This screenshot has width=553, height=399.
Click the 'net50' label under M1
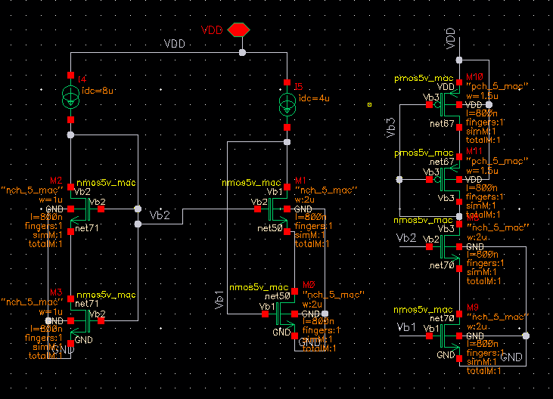click(270, 228)
